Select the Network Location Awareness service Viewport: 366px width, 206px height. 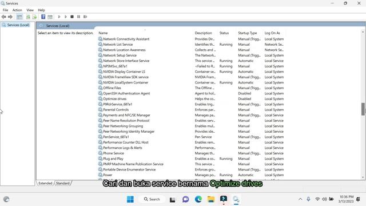click(x=124, y=50)
